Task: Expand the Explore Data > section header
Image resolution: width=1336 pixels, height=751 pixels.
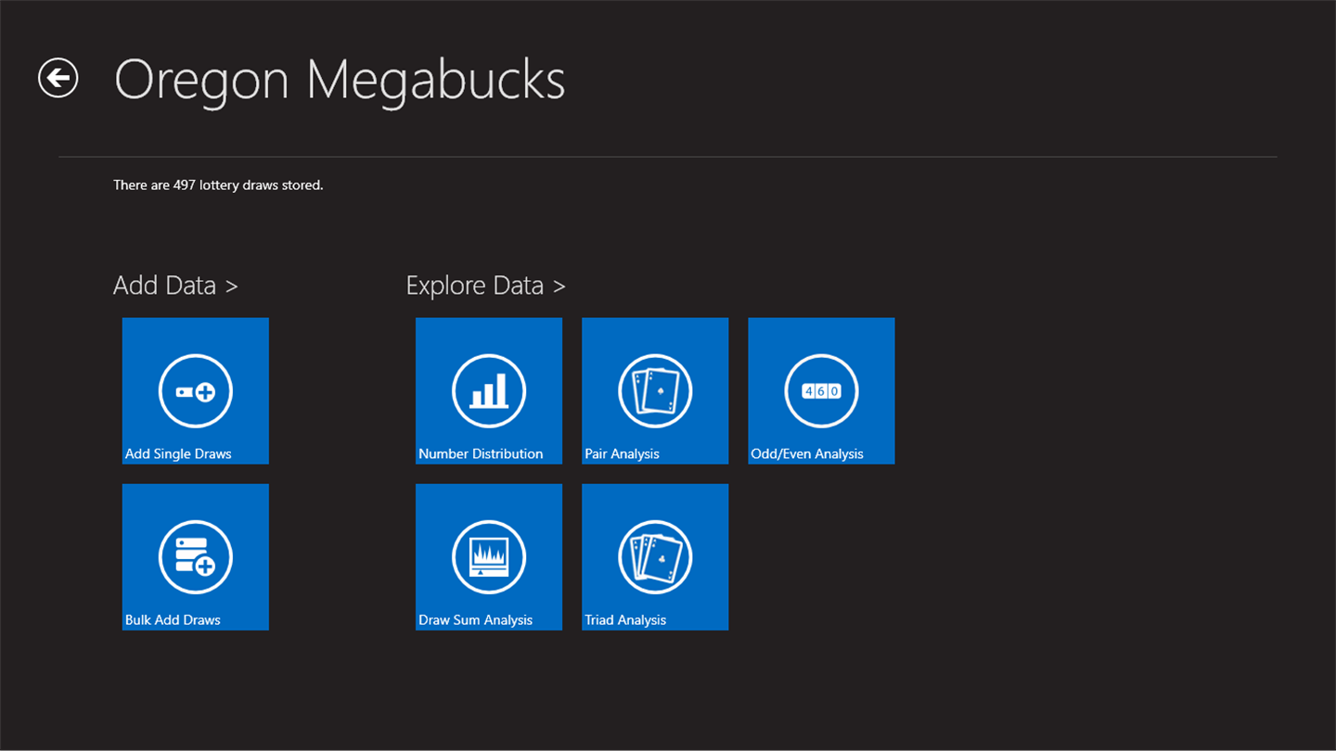Action: (x=485, y=286)
